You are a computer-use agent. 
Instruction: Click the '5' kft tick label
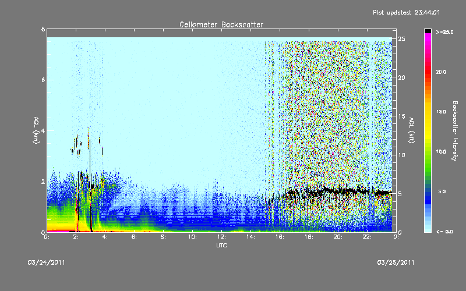pos(400,194)
